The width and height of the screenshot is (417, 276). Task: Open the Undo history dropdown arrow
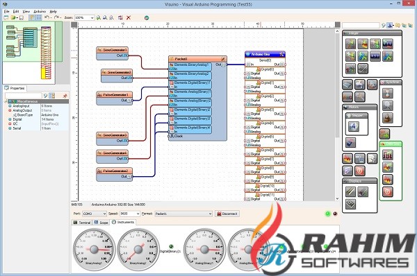[51, 18]
